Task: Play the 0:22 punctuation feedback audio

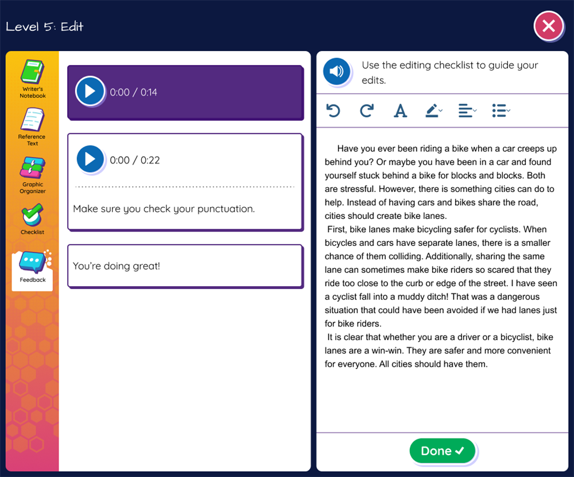Action: (90, 160)
